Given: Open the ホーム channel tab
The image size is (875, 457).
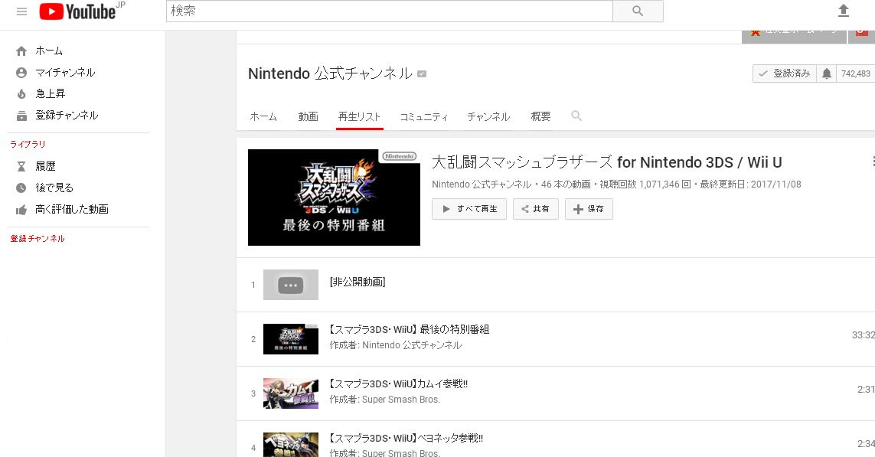Looking at the screenshot, I should click(263, 116).
